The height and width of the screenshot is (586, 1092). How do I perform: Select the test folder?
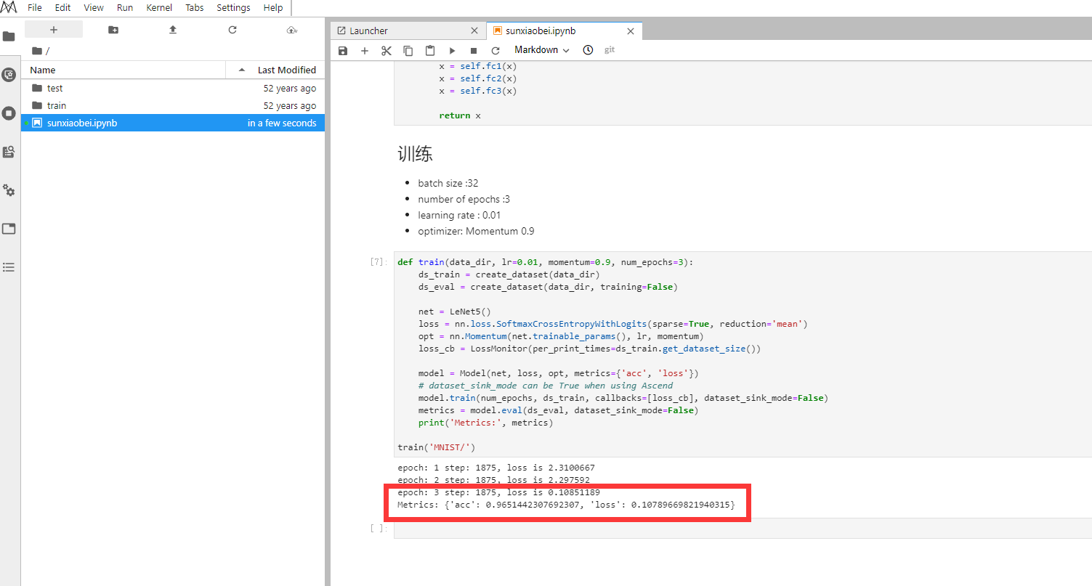point(173,88)
